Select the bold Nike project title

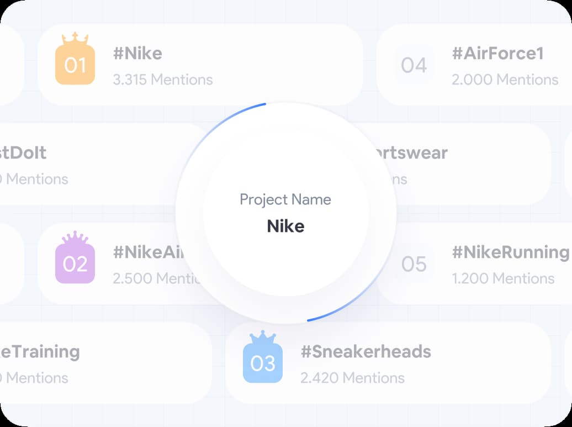(285, 226)
